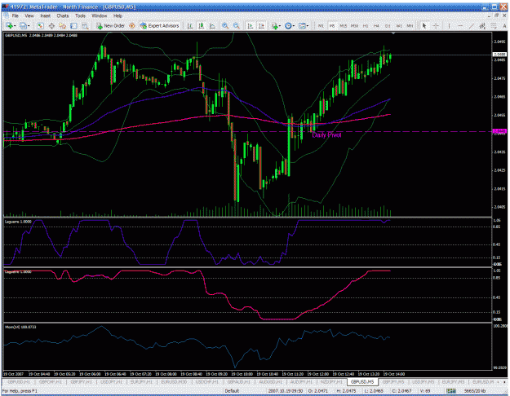Click the Daily Pivot line label

326,135
